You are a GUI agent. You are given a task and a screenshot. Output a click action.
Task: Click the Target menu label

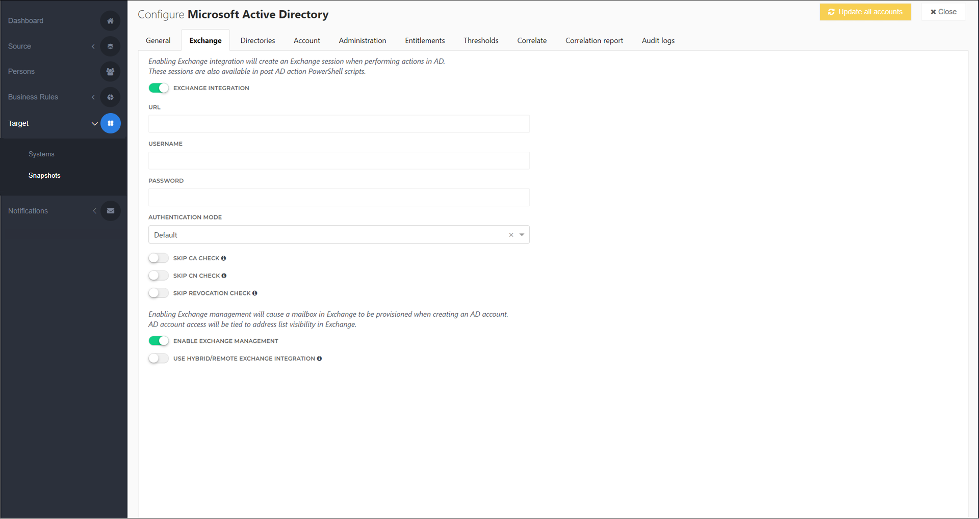[x=18, y=123]
